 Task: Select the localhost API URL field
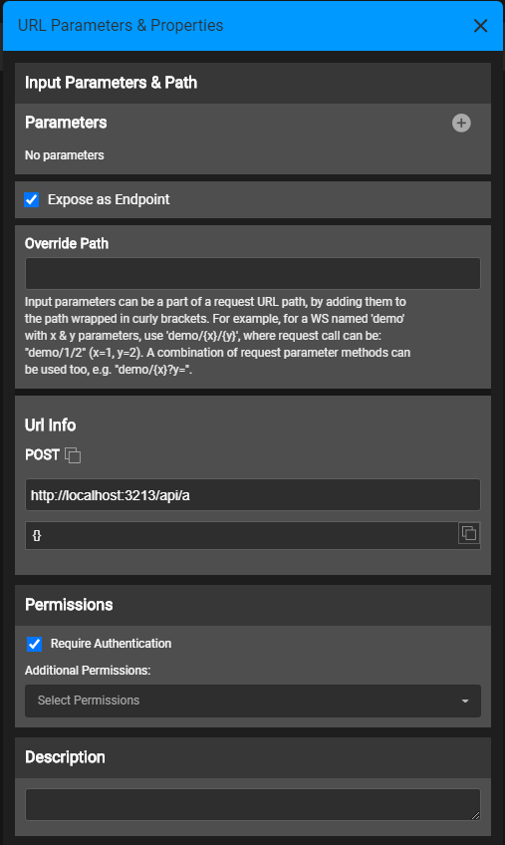tap(253, 494)
